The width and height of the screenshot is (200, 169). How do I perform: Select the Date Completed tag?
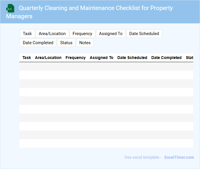[x=38, y=43]
